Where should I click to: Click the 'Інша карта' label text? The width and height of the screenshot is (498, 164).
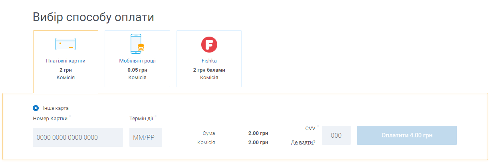point(56,108)
